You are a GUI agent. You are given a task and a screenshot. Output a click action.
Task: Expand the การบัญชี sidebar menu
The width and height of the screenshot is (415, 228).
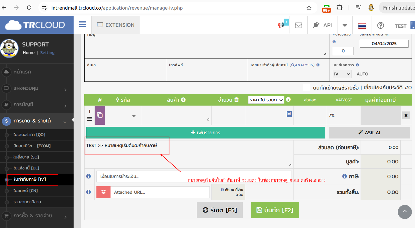pyautogui.click(x=37, y=105)
